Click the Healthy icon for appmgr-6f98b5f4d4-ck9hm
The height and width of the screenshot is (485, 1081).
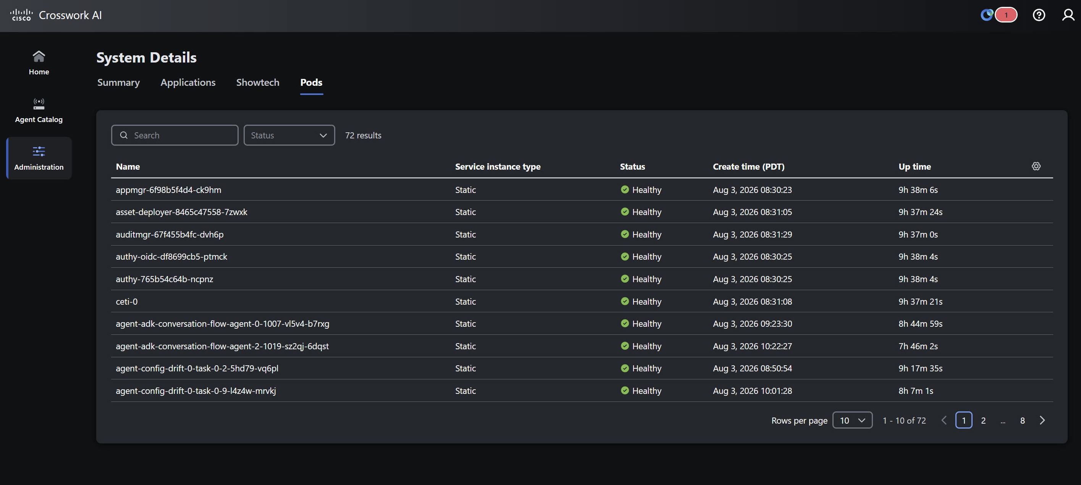click(624, 190)
